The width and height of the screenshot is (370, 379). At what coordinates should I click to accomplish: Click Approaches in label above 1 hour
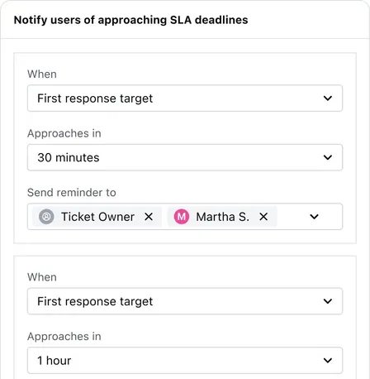(64, 337)
